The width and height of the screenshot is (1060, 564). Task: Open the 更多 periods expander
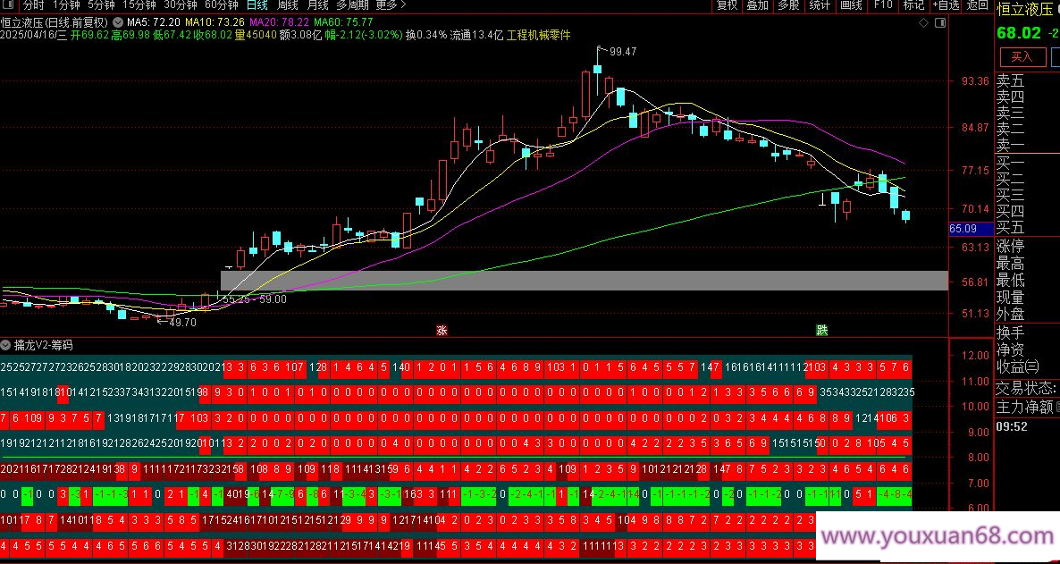tap(389, 5)
